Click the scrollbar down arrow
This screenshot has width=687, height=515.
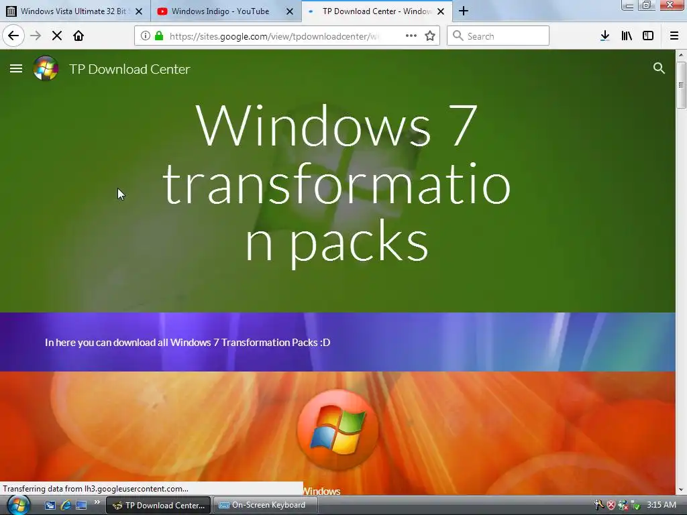(x=681, y=490)
